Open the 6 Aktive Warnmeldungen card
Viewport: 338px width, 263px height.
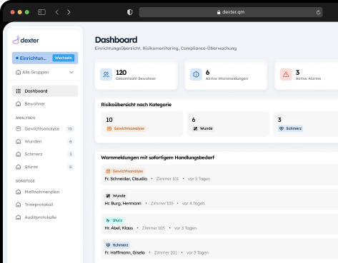226,75
